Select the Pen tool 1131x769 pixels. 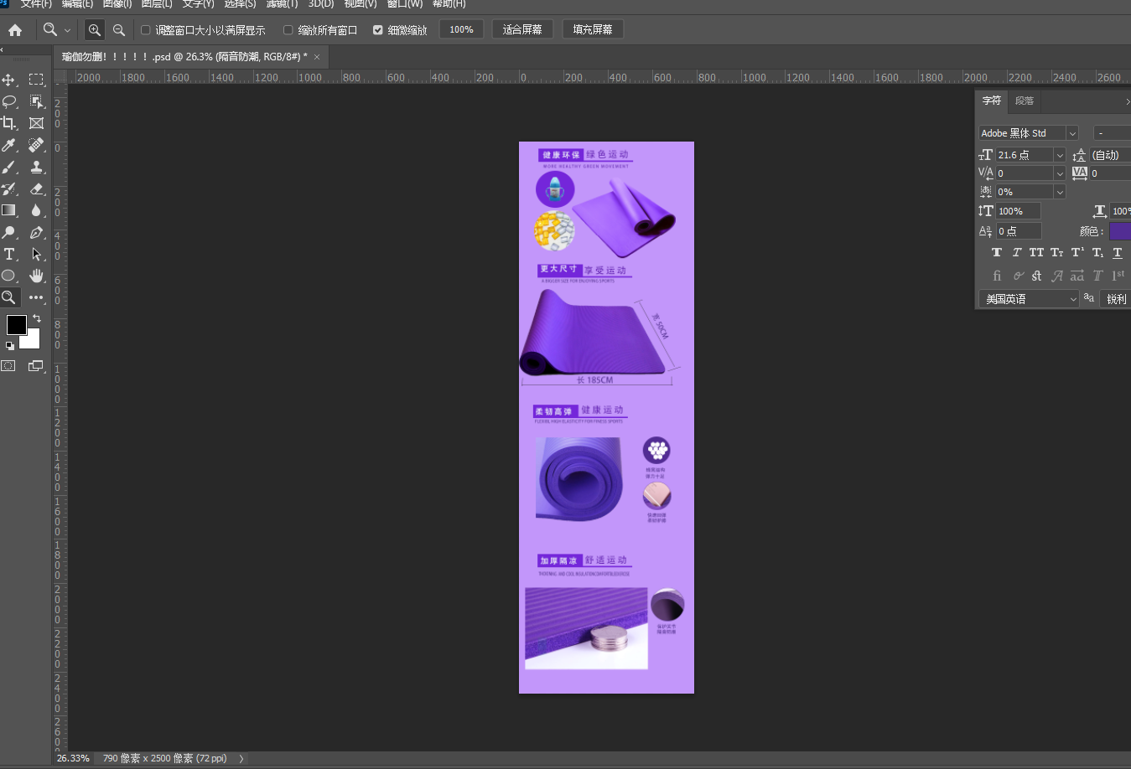click(36, 232)
